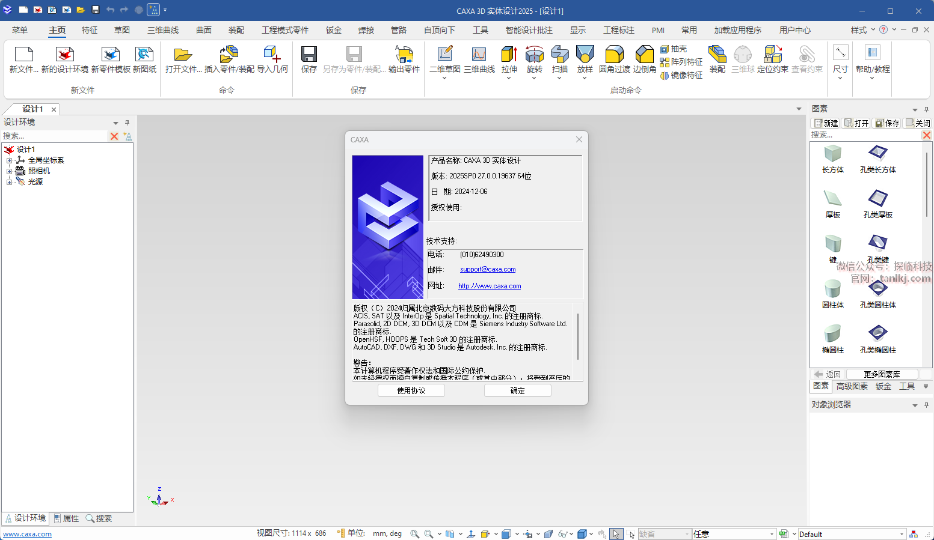This screenshot has height=540, width=934.
Task: Toggle the pin on 图素 panel
Action: [x=926, y=109]
